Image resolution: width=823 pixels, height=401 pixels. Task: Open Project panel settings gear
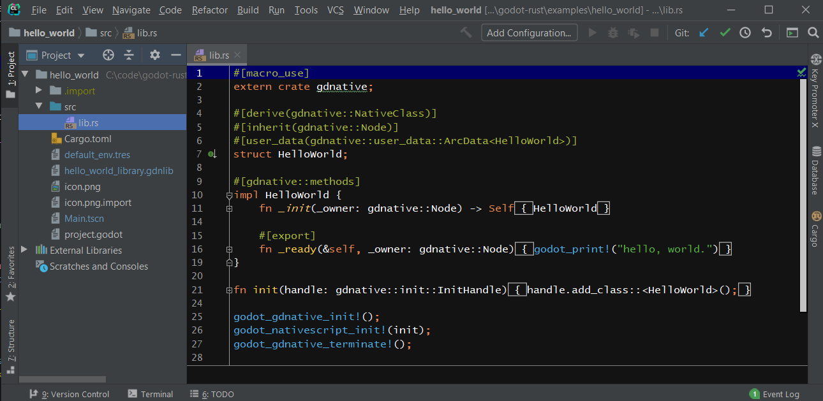155,55
